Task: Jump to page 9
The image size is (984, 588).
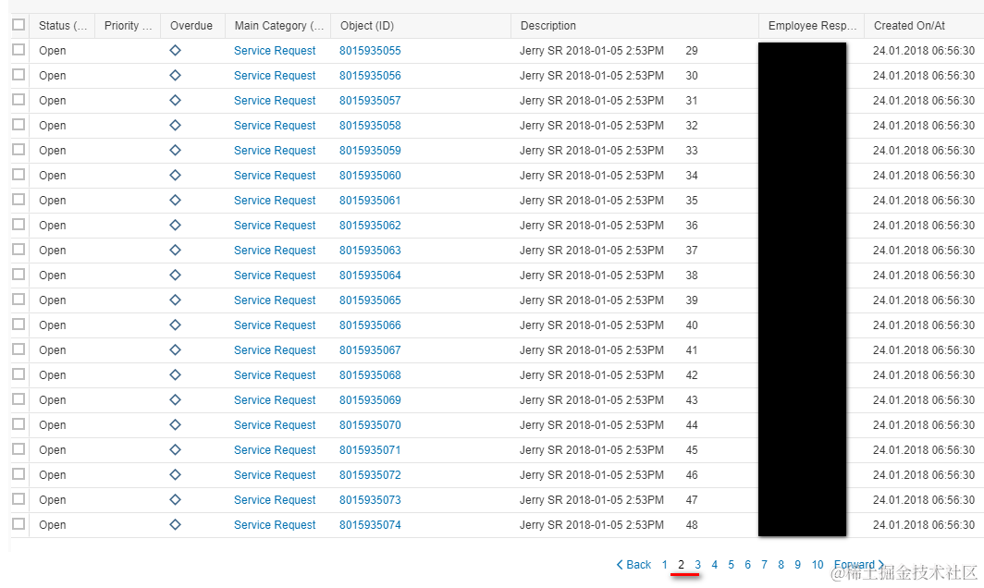Action: (x=797, y=565)
